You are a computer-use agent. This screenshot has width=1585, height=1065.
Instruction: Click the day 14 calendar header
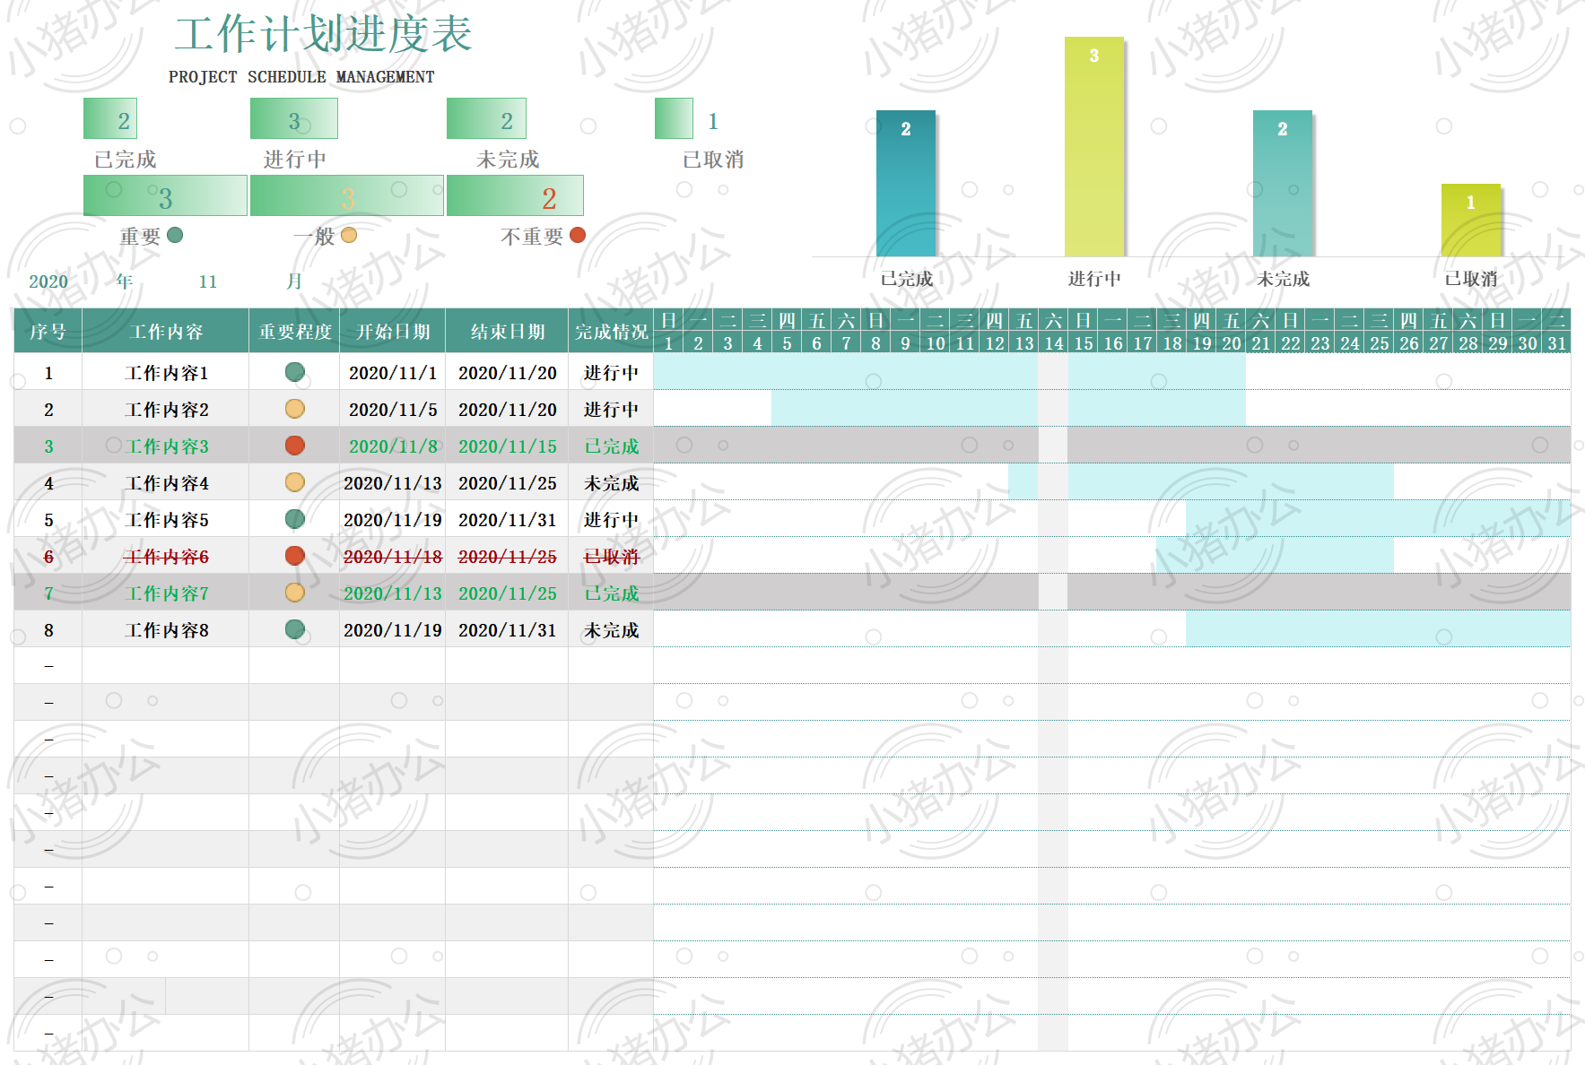click(x=1053, y=342)
